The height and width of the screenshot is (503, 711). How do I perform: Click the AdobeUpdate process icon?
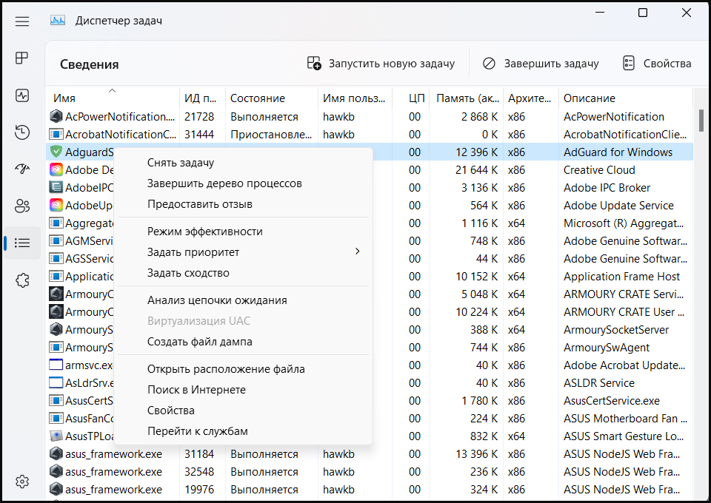[x=56, y=205]
